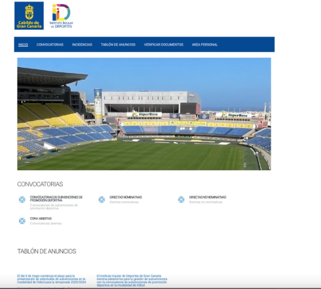
Task: Select the icon beside Directas no nominativas
Action: [181, 200]
